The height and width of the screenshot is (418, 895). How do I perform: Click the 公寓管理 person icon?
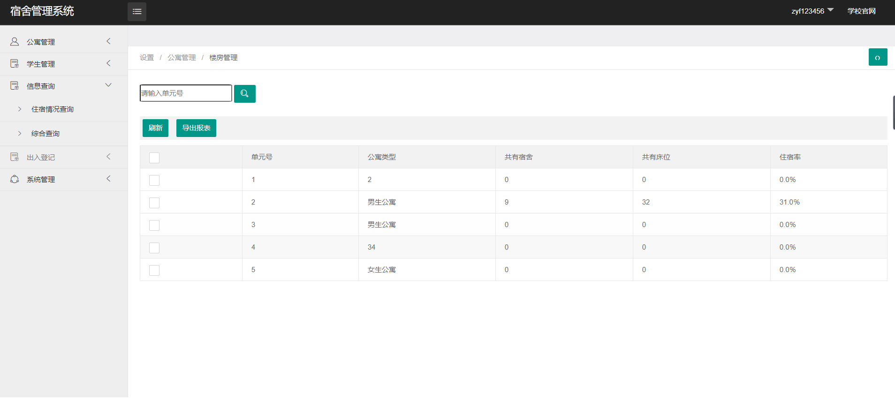pyautogui.click(x=15, y=42)
